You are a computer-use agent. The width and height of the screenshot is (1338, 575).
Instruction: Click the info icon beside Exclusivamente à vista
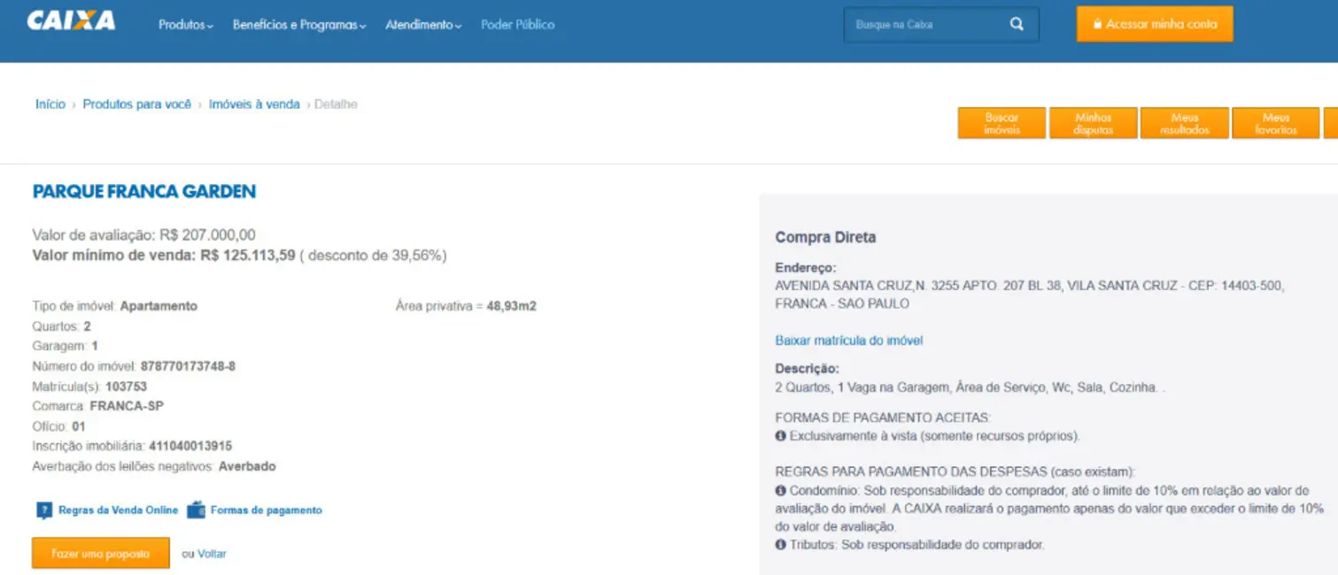(x=780, y=436)
